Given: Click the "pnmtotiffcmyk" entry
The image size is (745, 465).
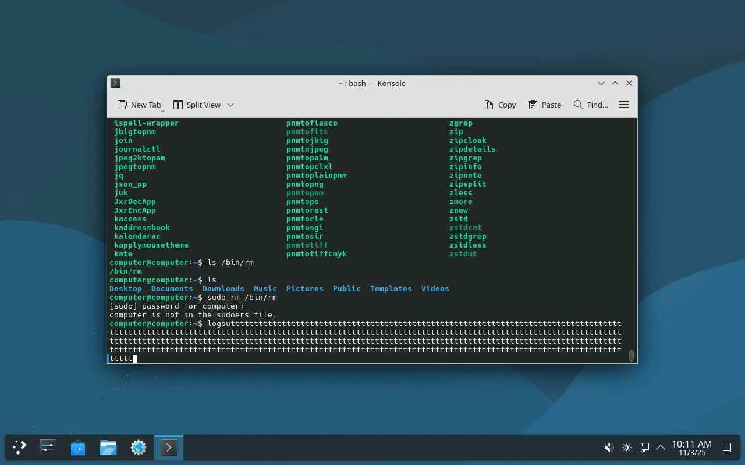Looking at the screenshot, I should [317, 254].
